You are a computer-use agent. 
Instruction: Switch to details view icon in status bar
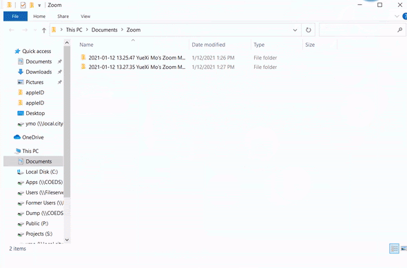pos(394,249)
